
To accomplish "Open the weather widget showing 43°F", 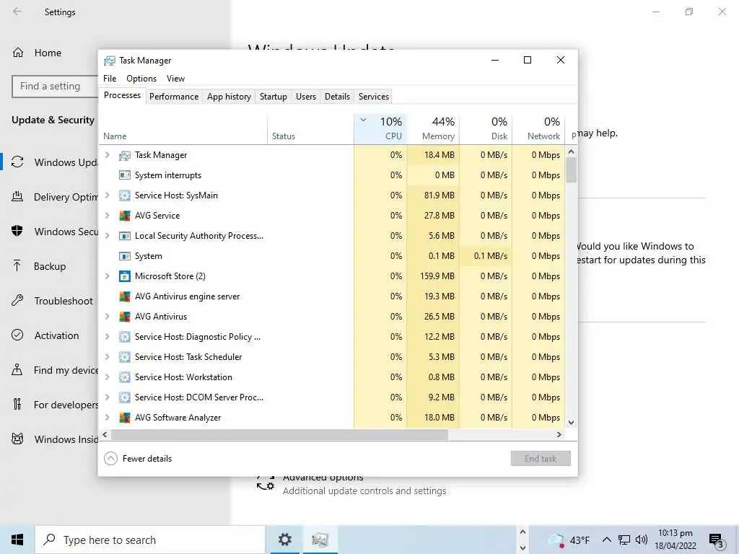I will pos(569,540).
